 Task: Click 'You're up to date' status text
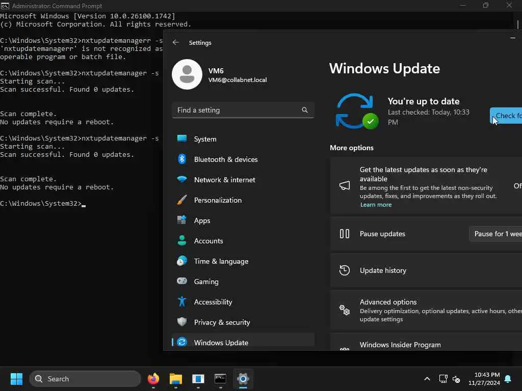point(424,101)
